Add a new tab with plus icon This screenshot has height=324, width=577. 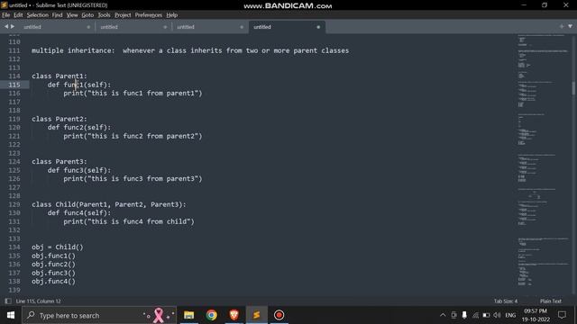tap(562, 26)
